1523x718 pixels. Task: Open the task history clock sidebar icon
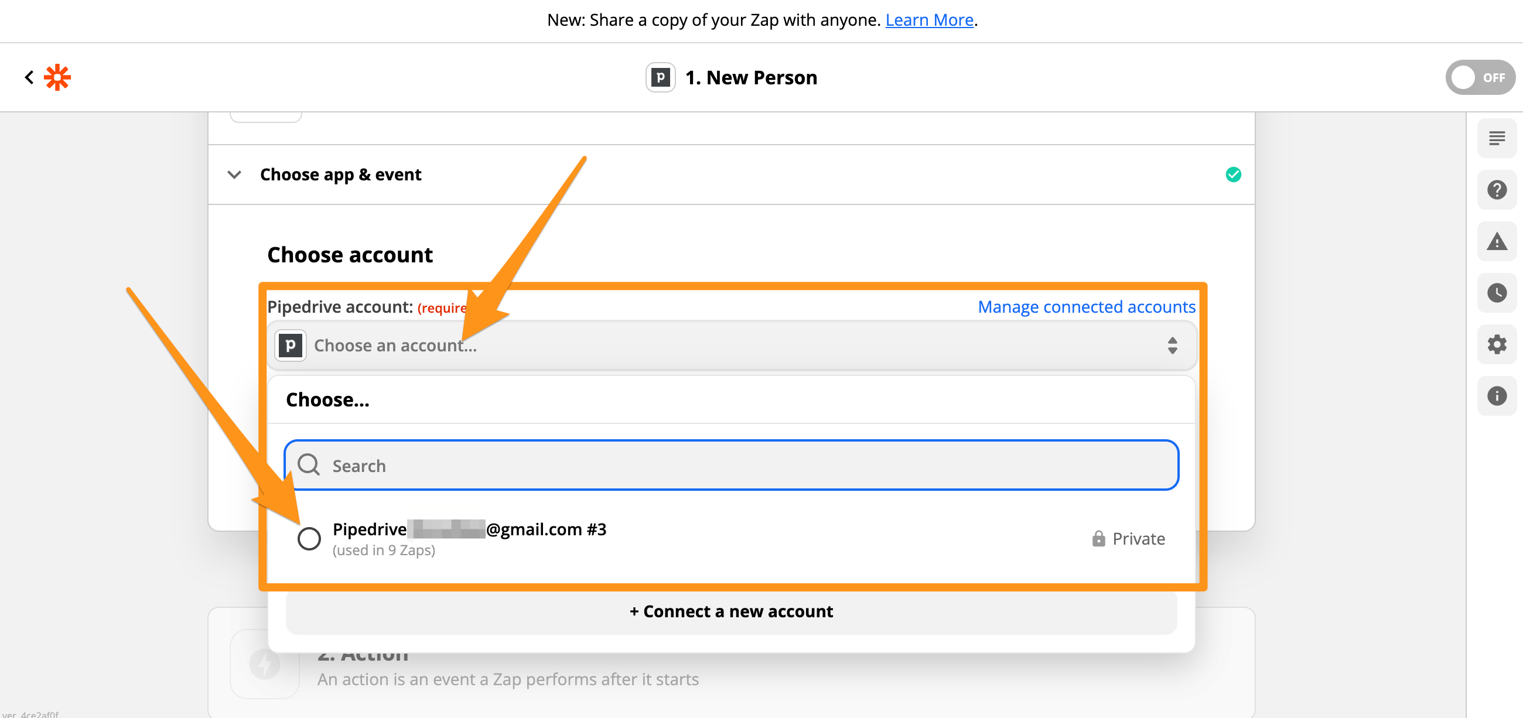pyautogui.click(x=1497, y=292)
